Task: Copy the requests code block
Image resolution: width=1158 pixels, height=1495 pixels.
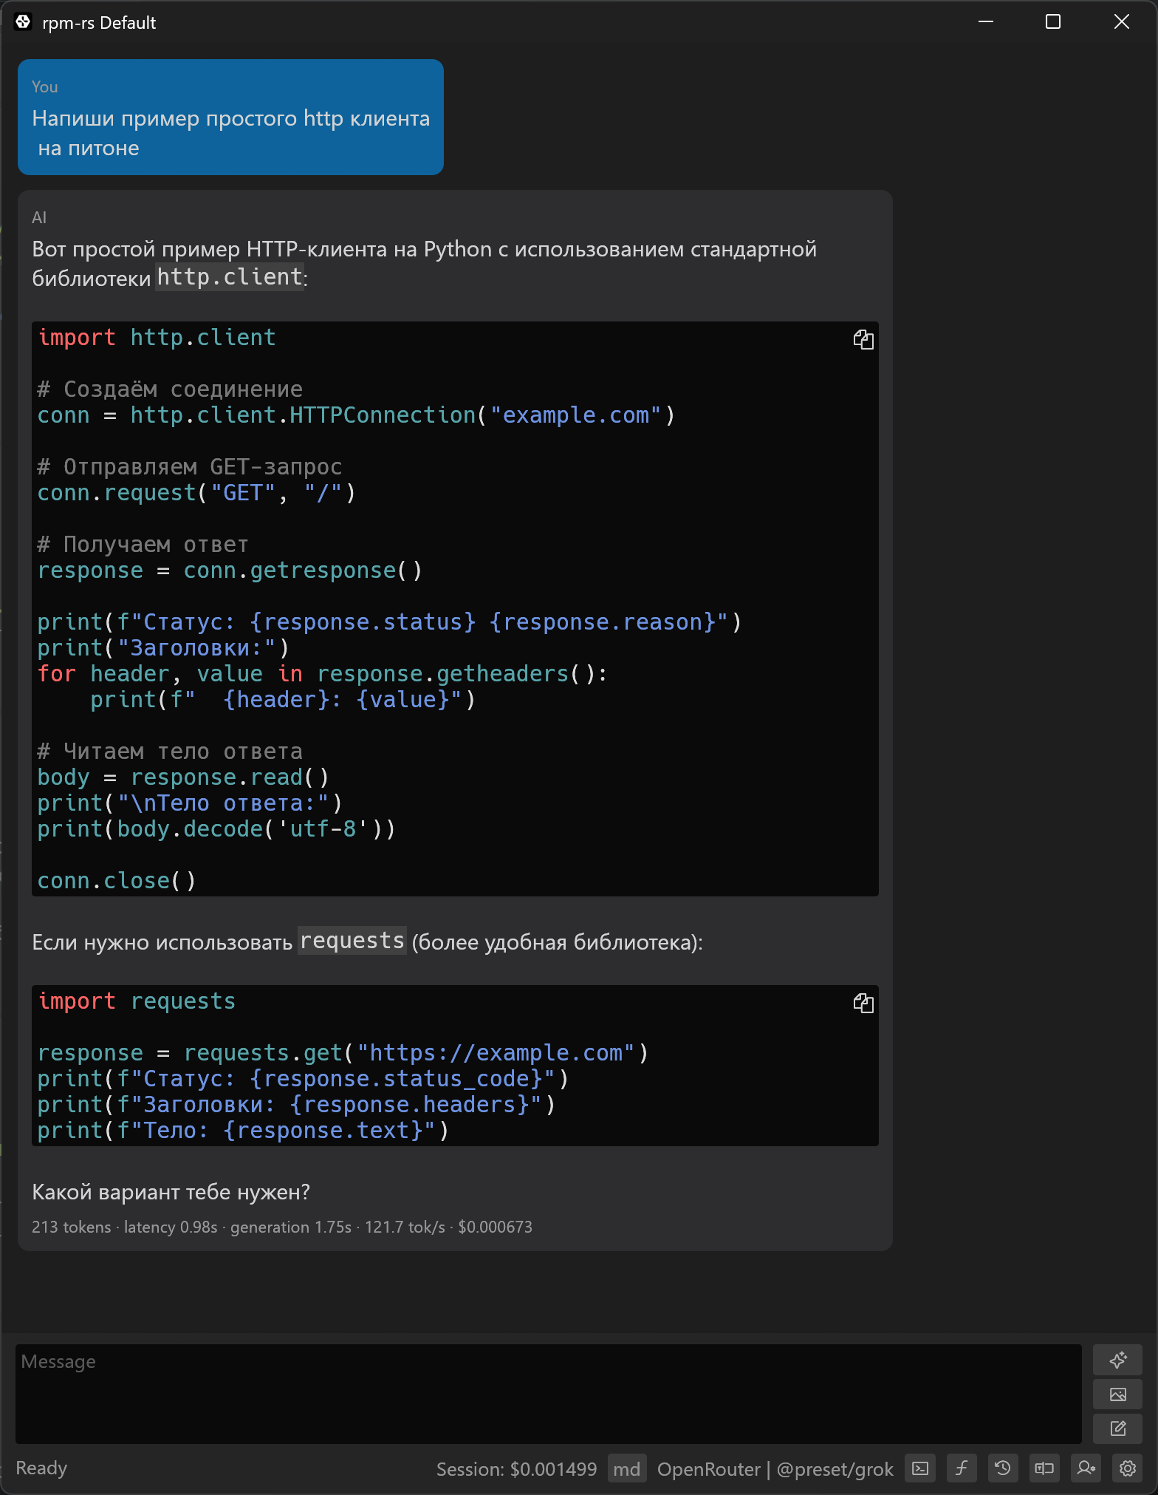Action: tap(863, 1003)
